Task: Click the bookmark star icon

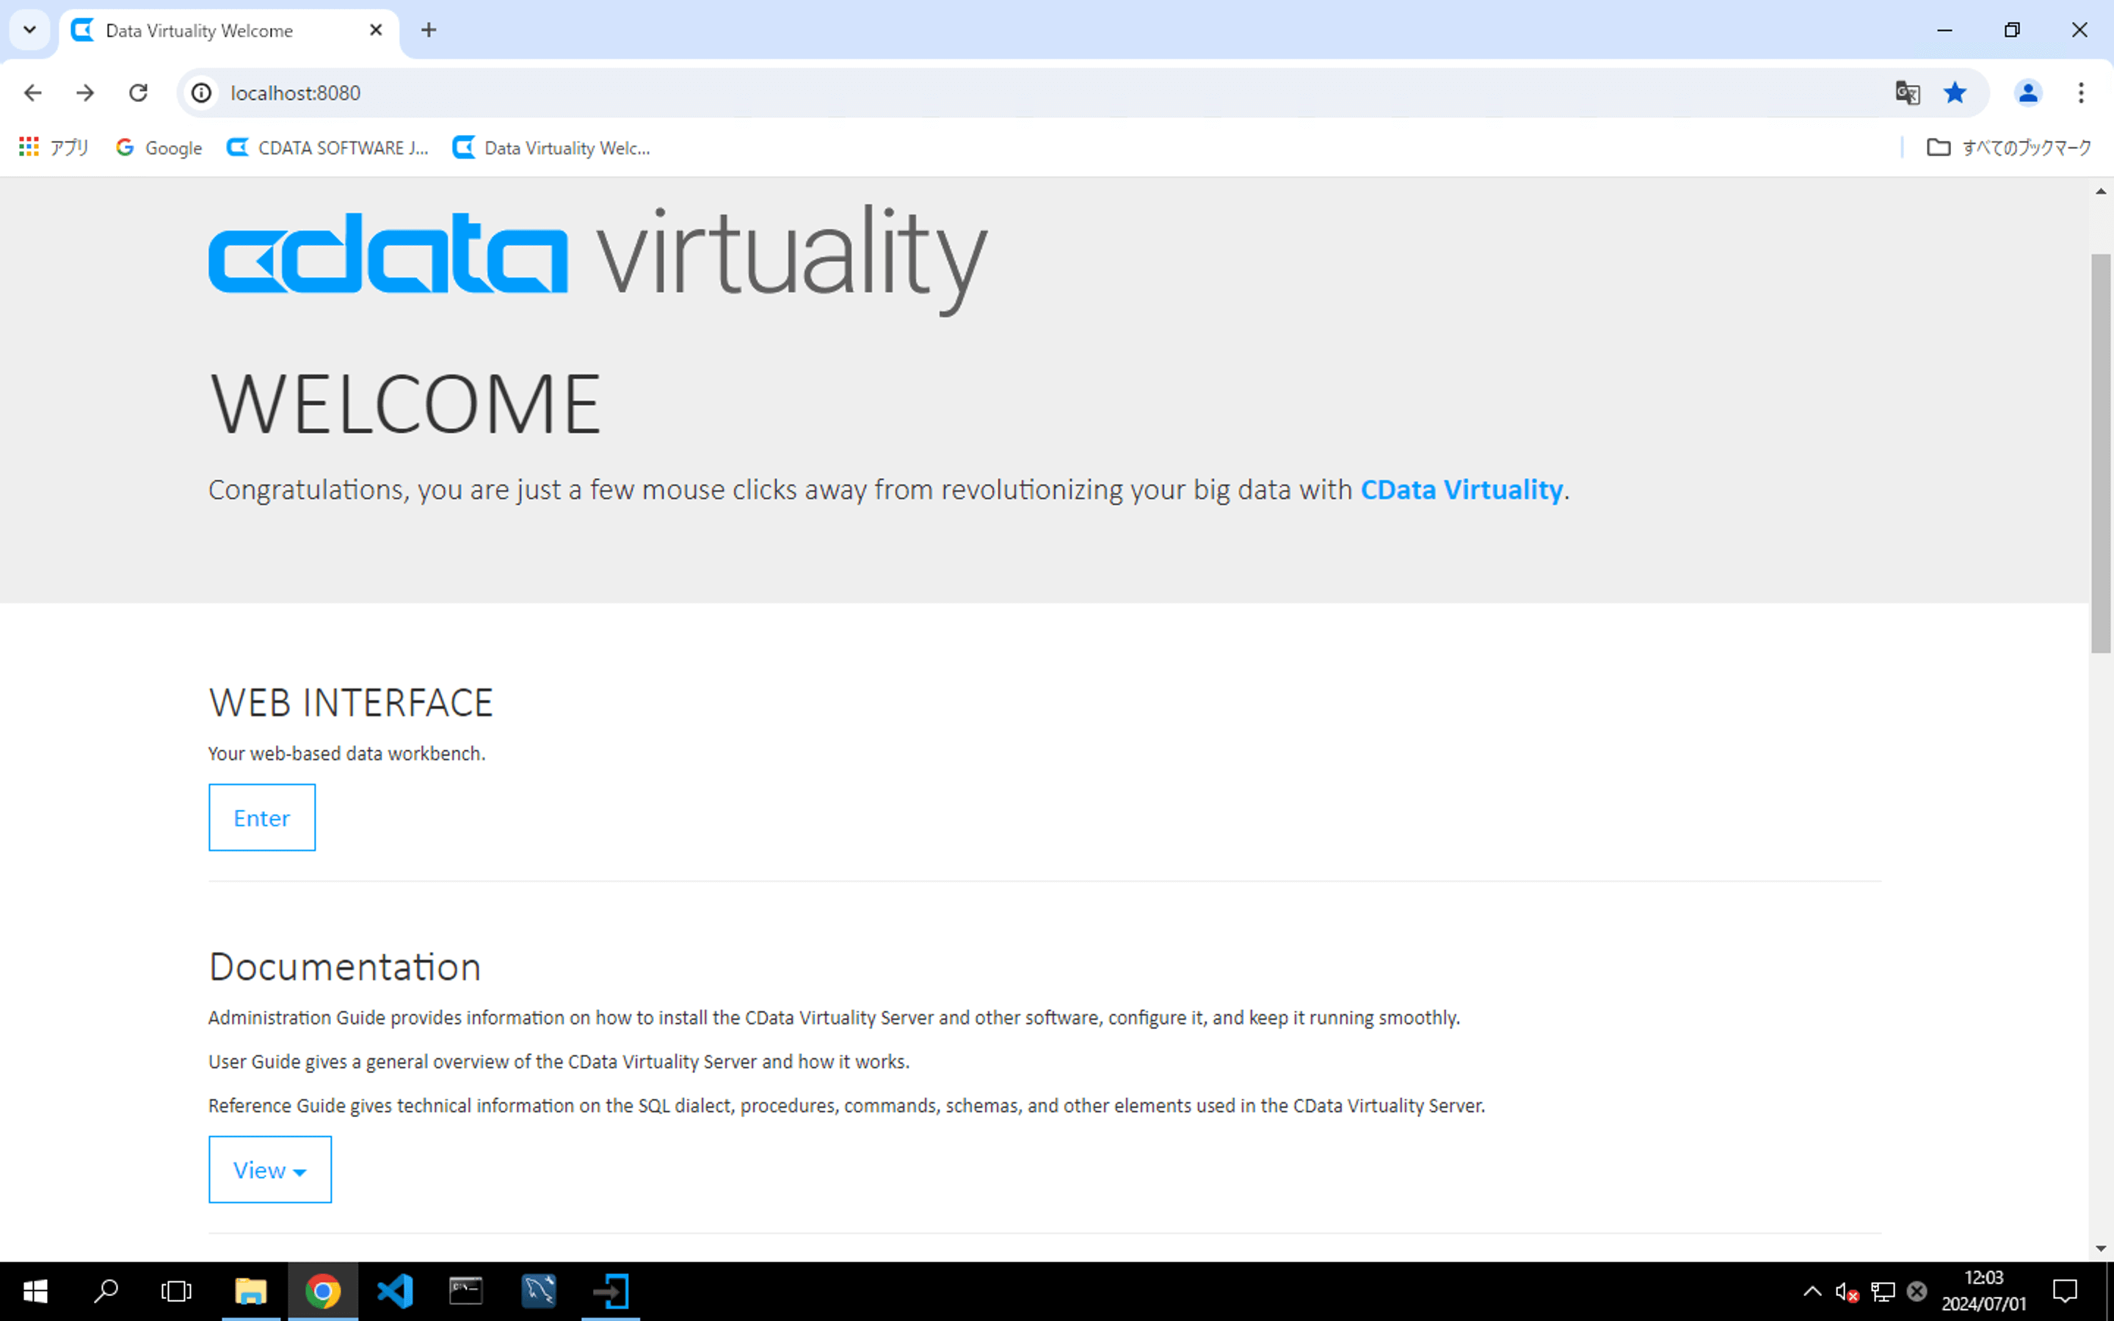Action: tap(1955, 92)
